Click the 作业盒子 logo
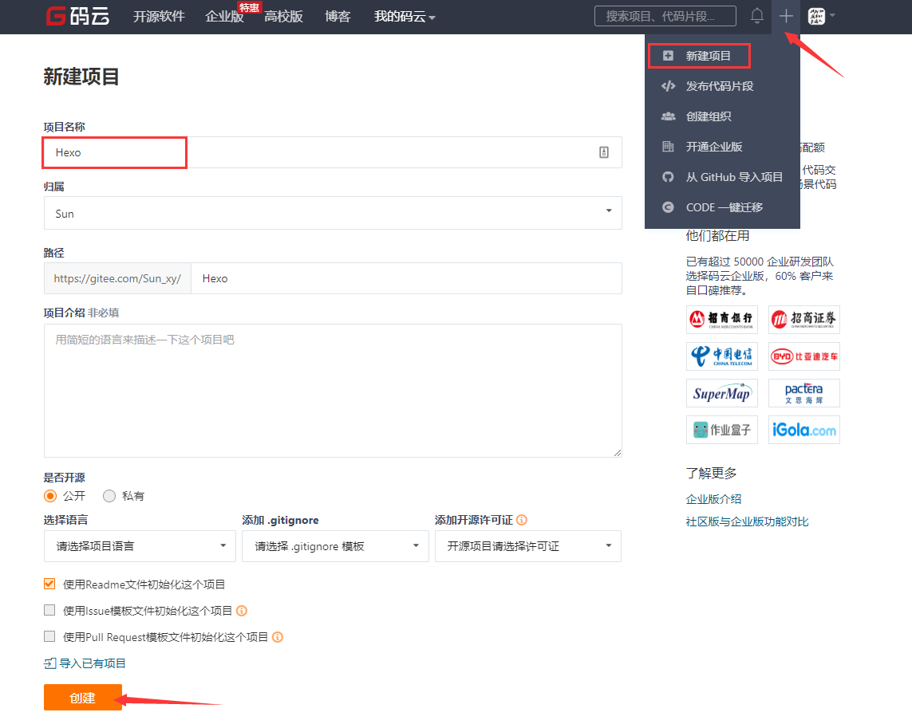Screen dimensions: 912x724 click(x=722, y=430)
